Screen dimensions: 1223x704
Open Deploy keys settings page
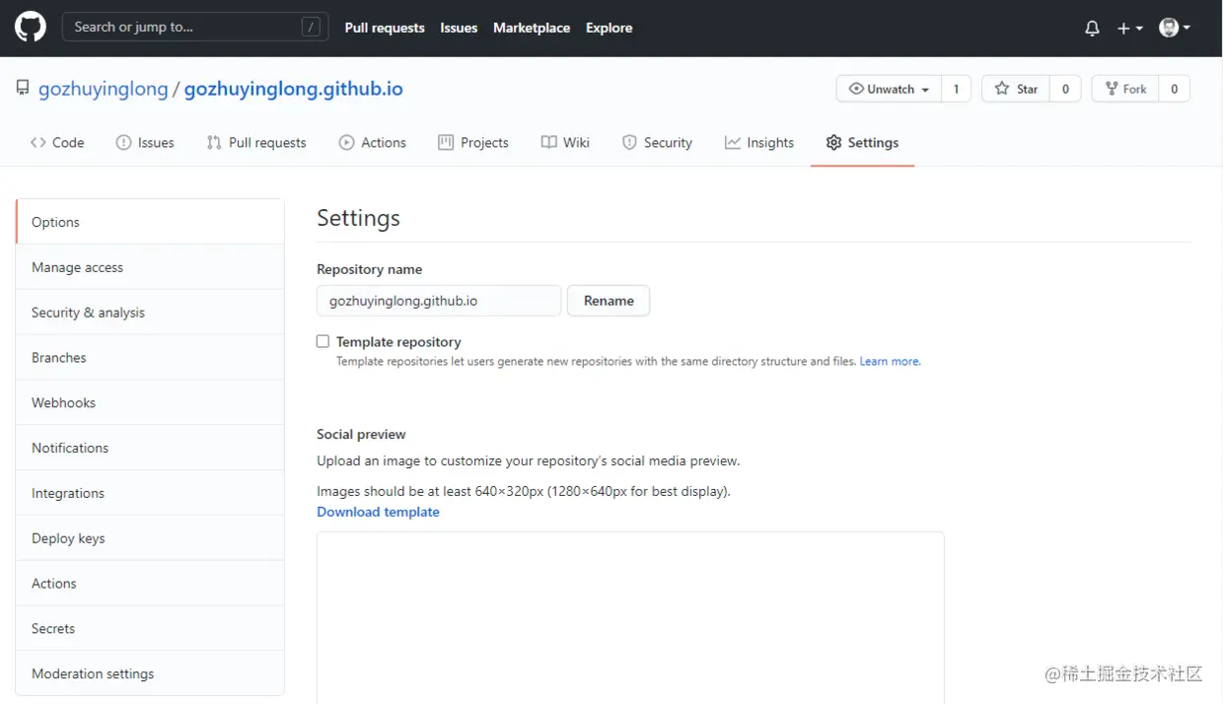[150, 538]
